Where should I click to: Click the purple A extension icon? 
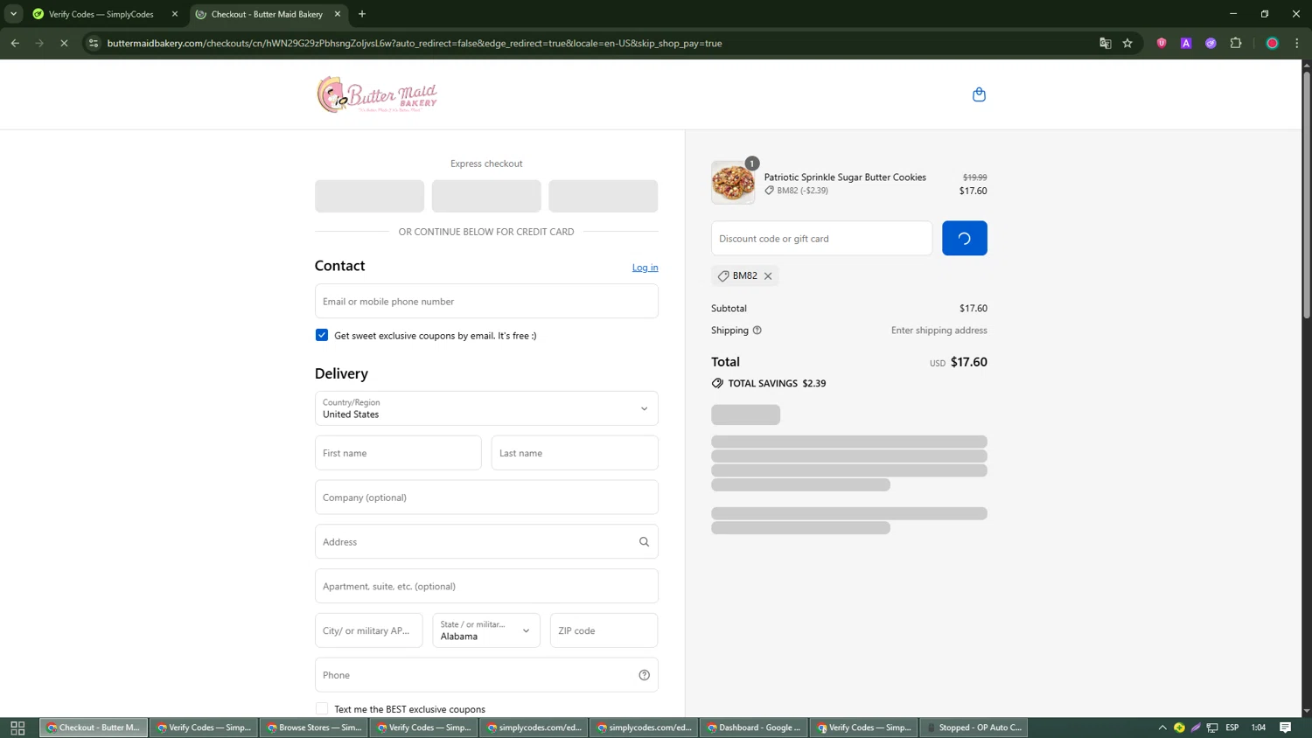tap(1186, 43)
